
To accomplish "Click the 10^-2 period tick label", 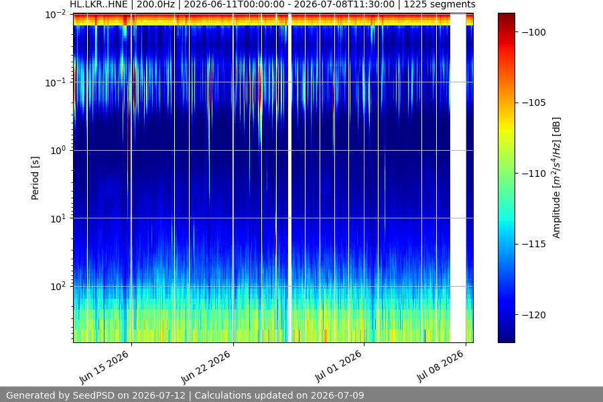I will click(56, 15).
